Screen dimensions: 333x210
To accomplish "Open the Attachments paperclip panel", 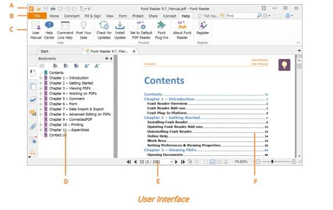I will point(33,127).
